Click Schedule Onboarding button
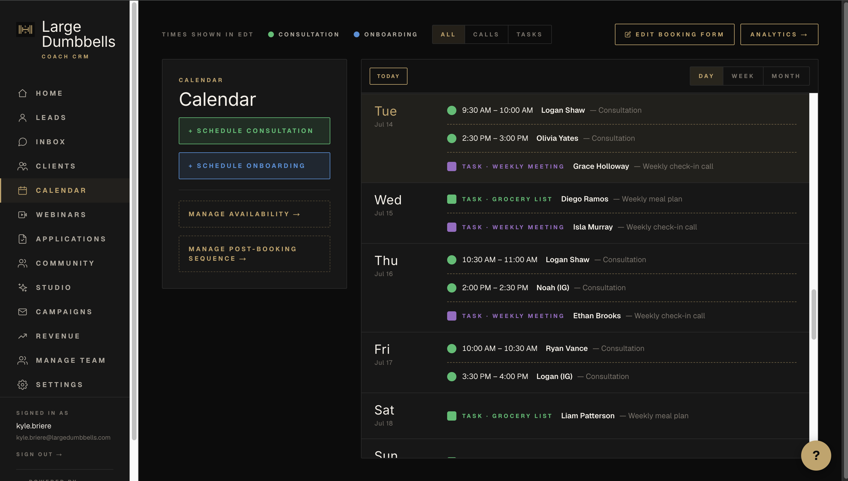Image resolution: width=848 pixels, height=481 pixels. 254,166
